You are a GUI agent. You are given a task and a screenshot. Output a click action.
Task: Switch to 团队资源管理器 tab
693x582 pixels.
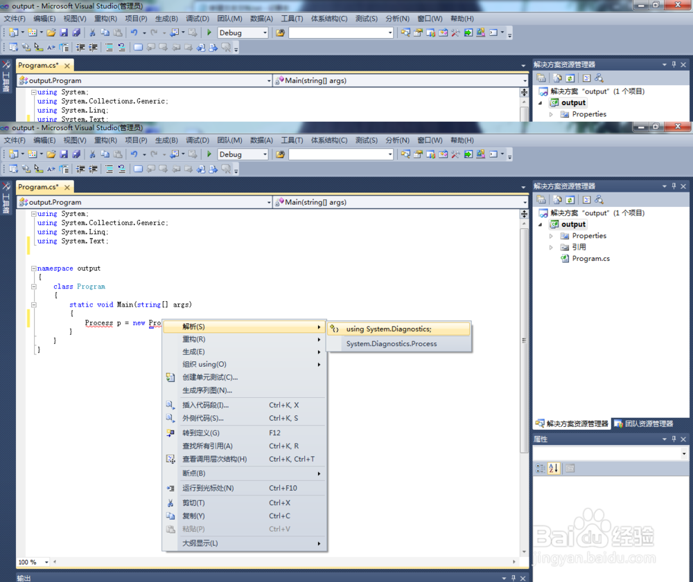(x=644, y=424)
